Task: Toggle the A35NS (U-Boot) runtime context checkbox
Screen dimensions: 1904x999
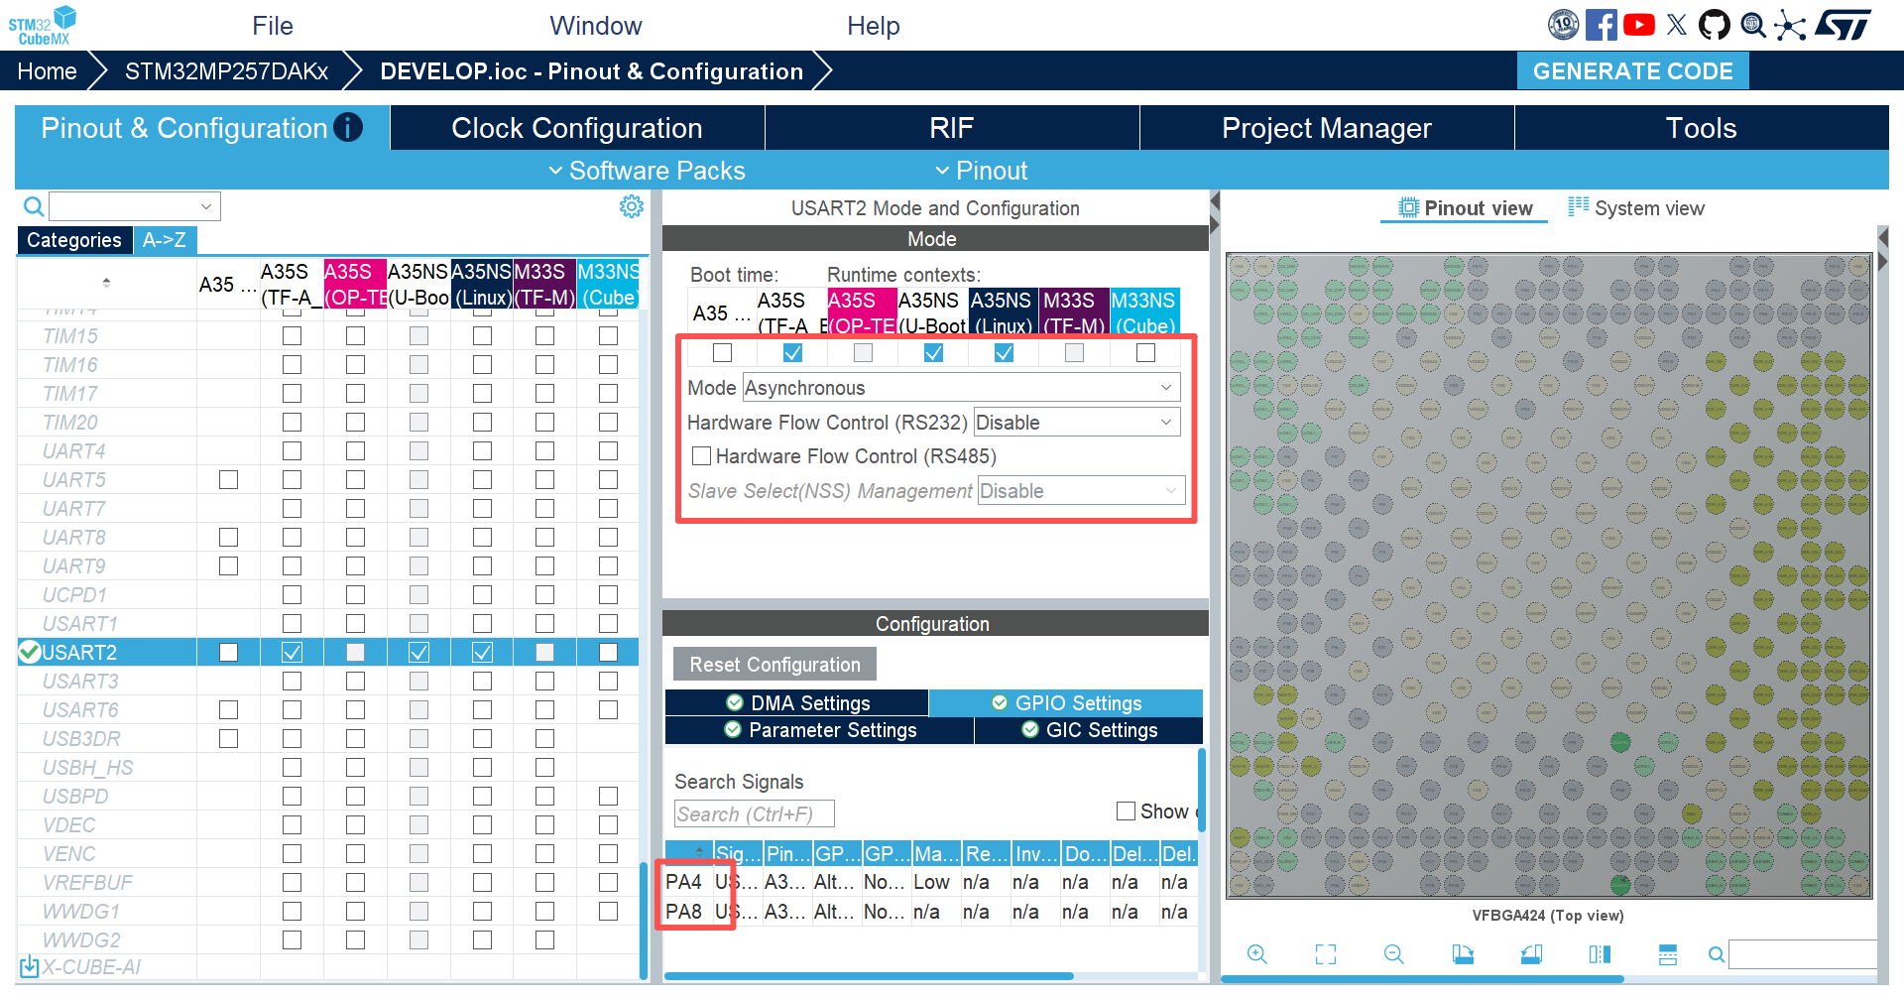Action: [933, 352]
